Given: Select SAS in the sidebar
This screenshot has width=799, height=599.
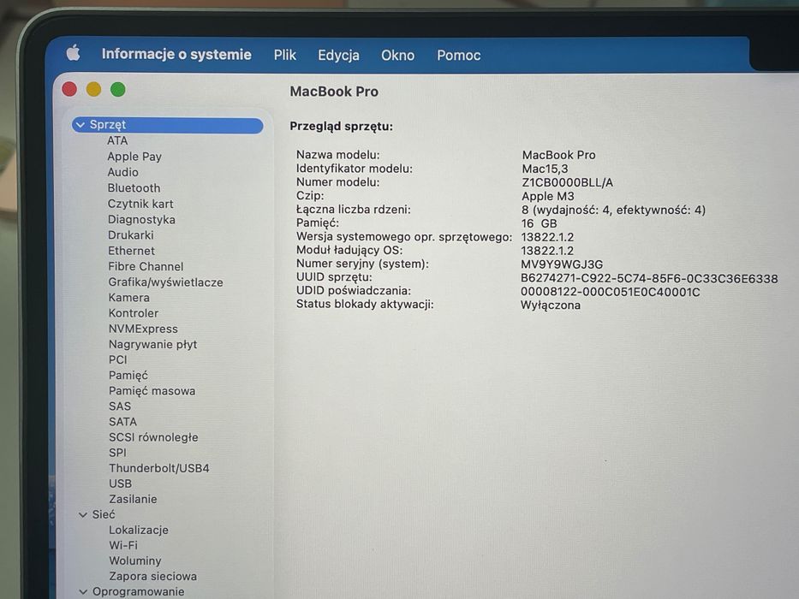Looking at the screenshot, I should [120, 406].
